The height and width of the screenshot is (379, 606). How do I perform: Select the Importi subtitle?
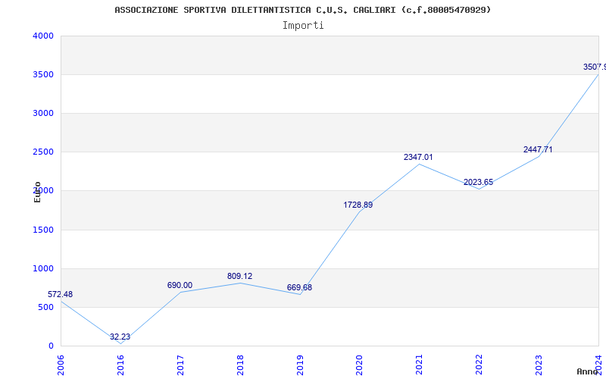[x=303, y=25]
